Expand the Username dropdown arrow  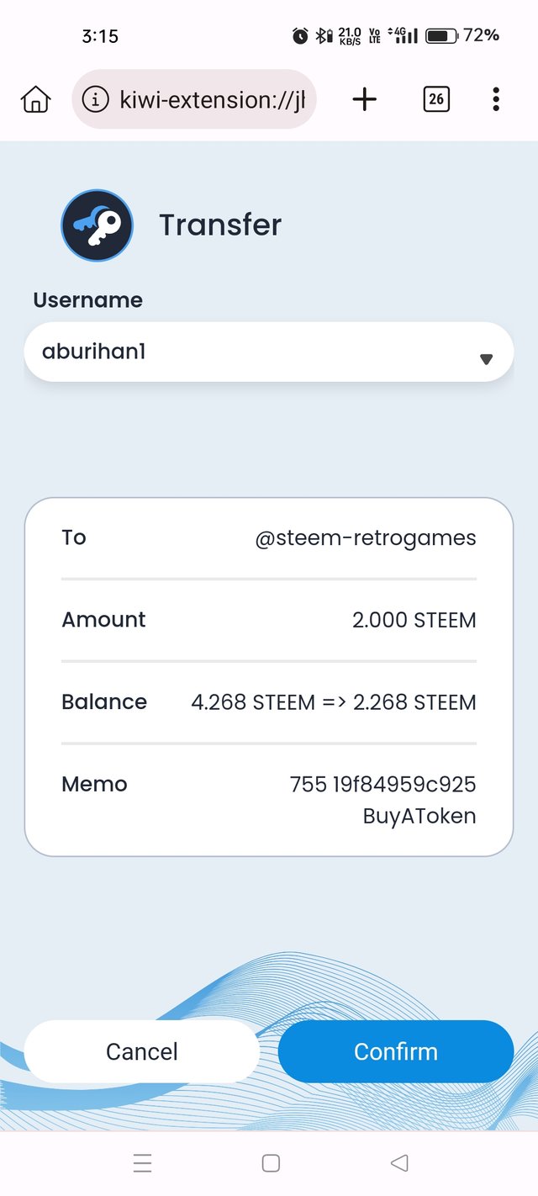[x=485, y=359]
